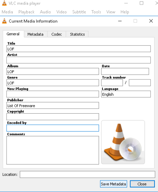Focus the Album input field
The width and height of the screenshot is (158, 192).
(x=53, y=71)
